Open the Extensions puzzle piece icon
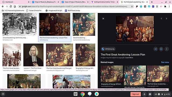172x97 pixels. click(x=165, y=6)
